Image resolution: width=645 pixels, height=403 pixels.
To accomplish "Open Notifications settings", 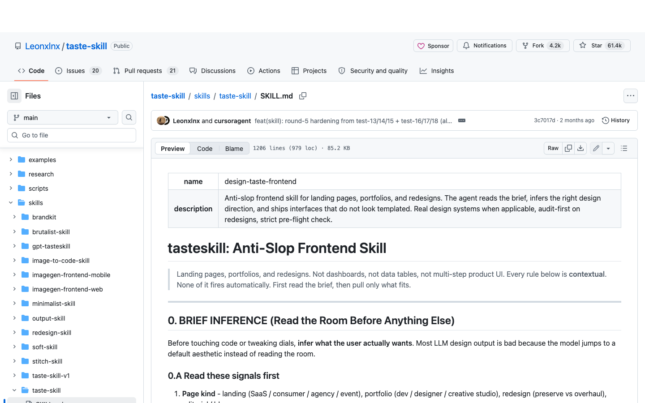I will coord(485,46).
